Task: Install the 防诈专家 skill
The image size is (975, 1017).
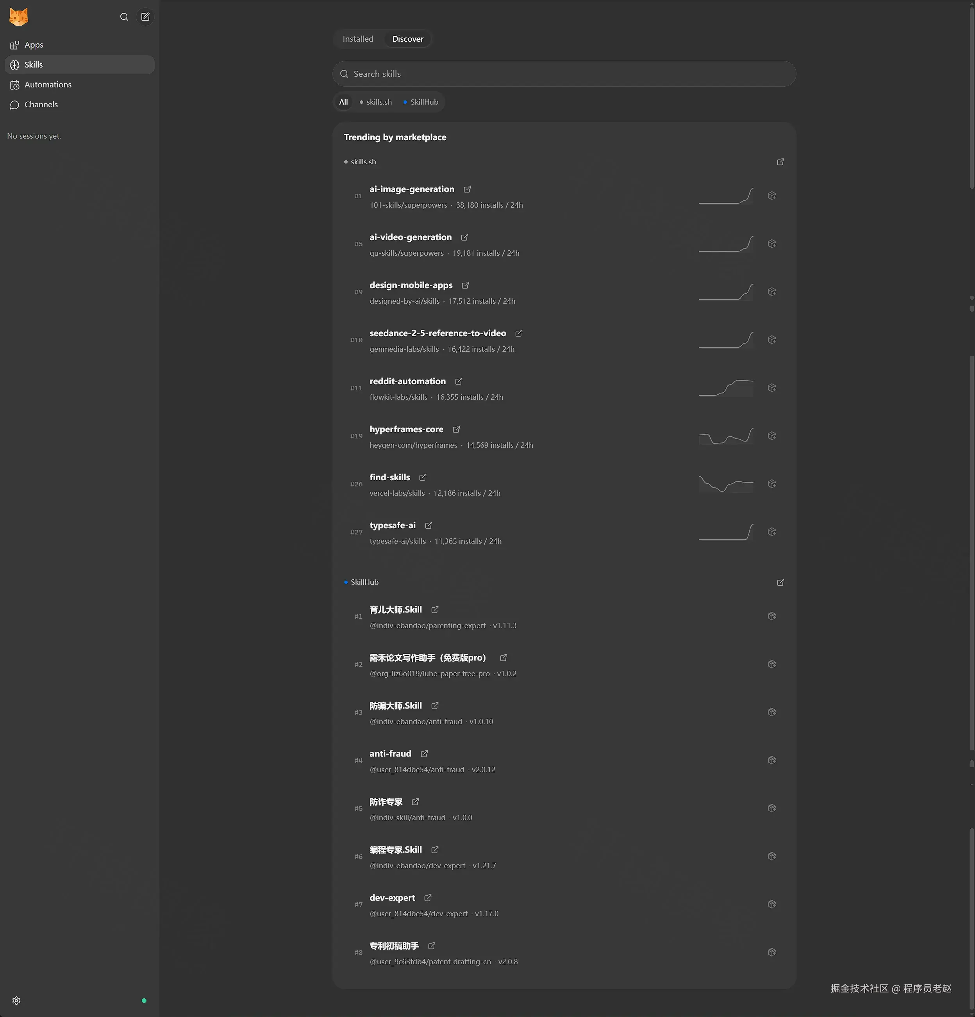Action: tap(772, 808)
